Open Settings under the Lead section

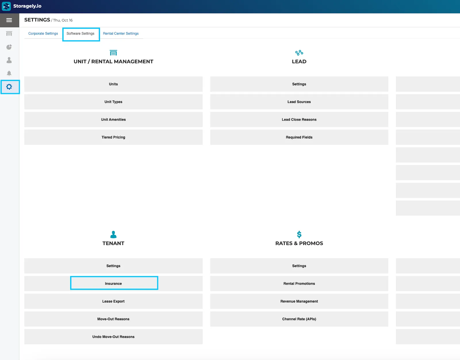299,84
